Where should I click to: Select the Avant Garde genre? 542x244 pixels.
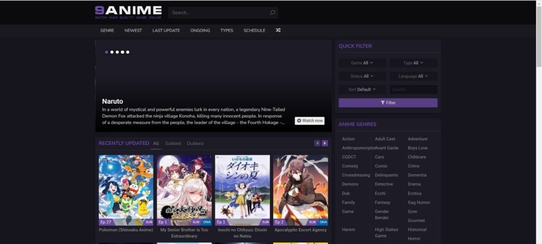[x=386, y=148]
